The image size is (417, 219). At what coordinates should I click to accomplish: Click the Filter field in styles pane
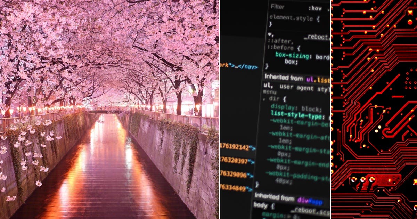point(278,7)
